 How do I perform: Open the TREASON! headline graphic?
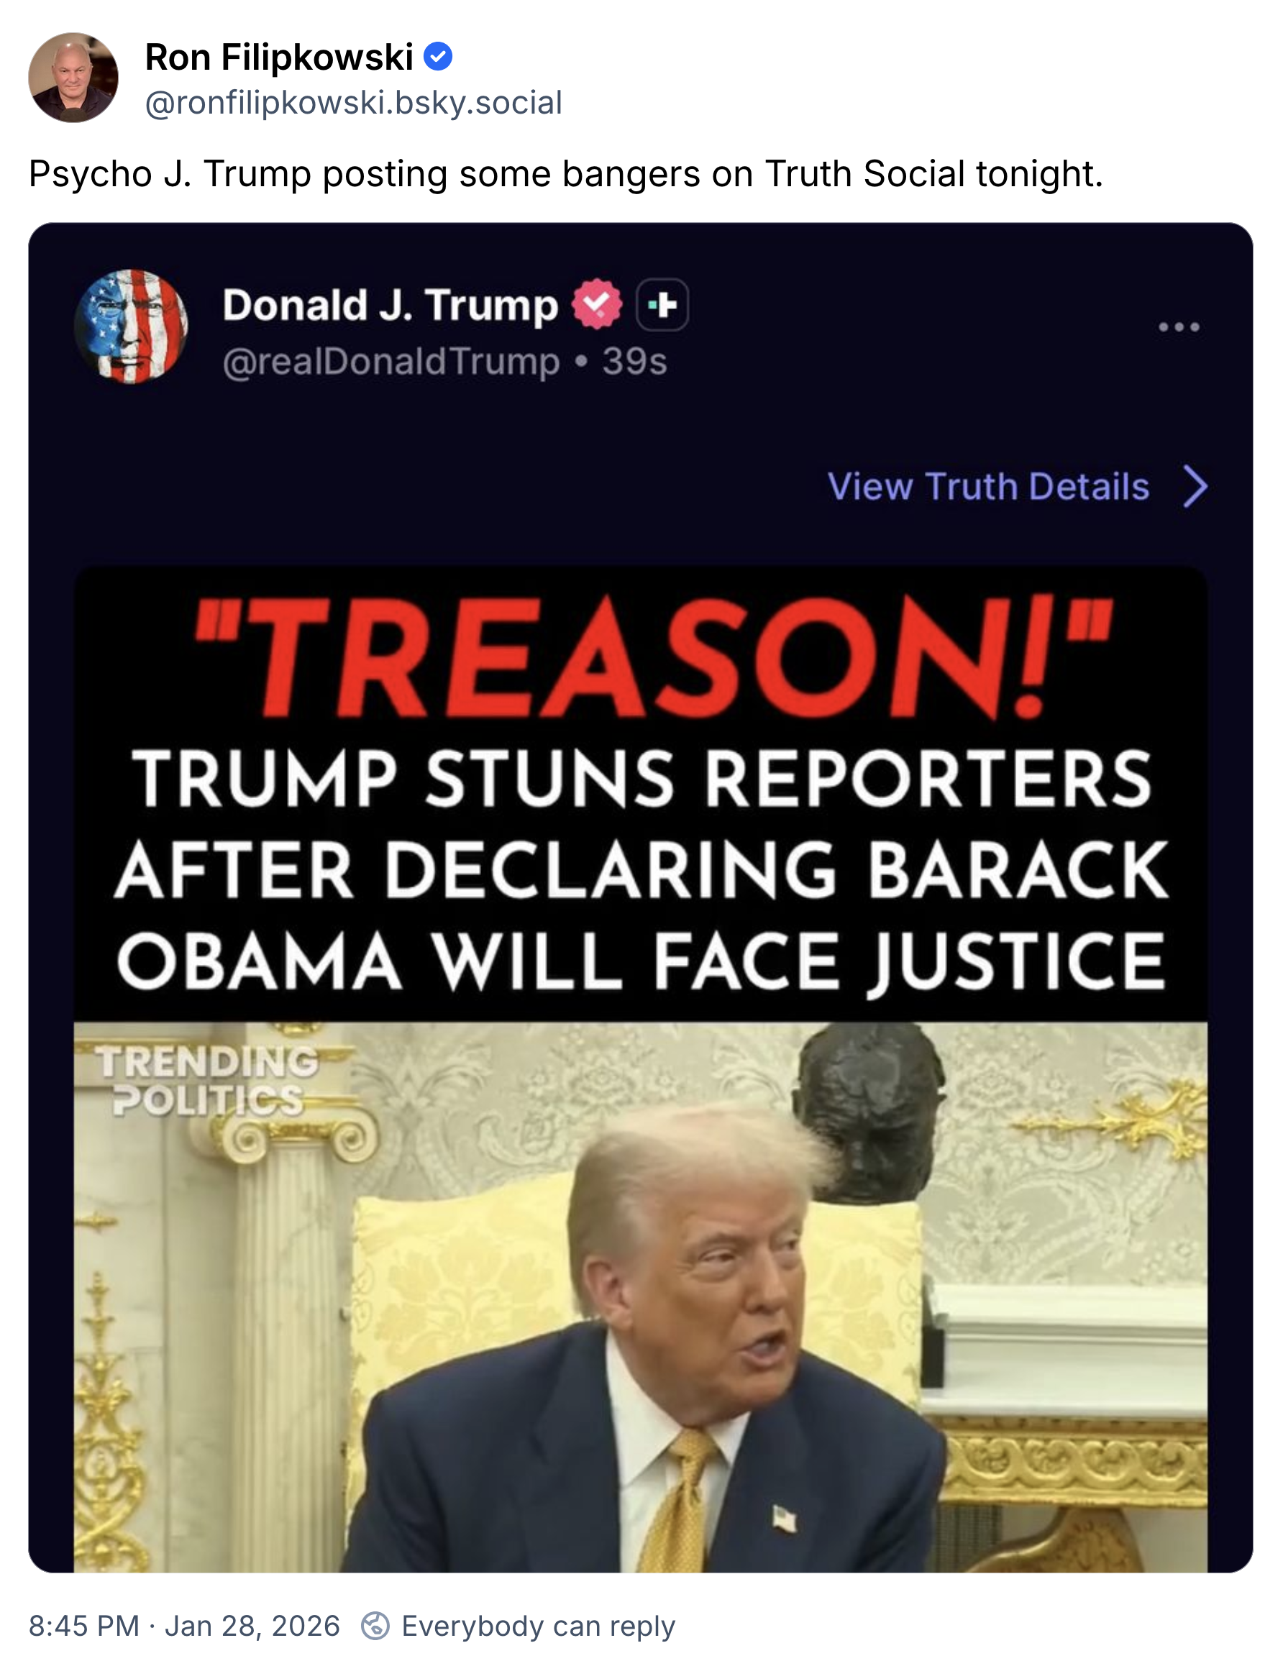click(x=640, y=793)
